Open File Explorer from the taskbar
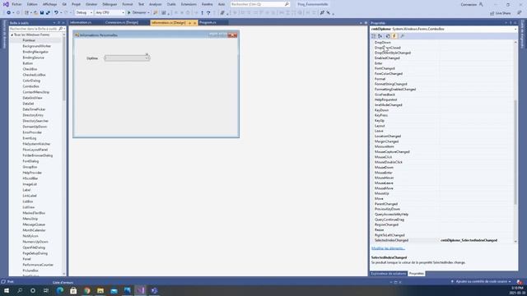The height and width of the screenshot is (296, 527). click(x=100, y=290)
